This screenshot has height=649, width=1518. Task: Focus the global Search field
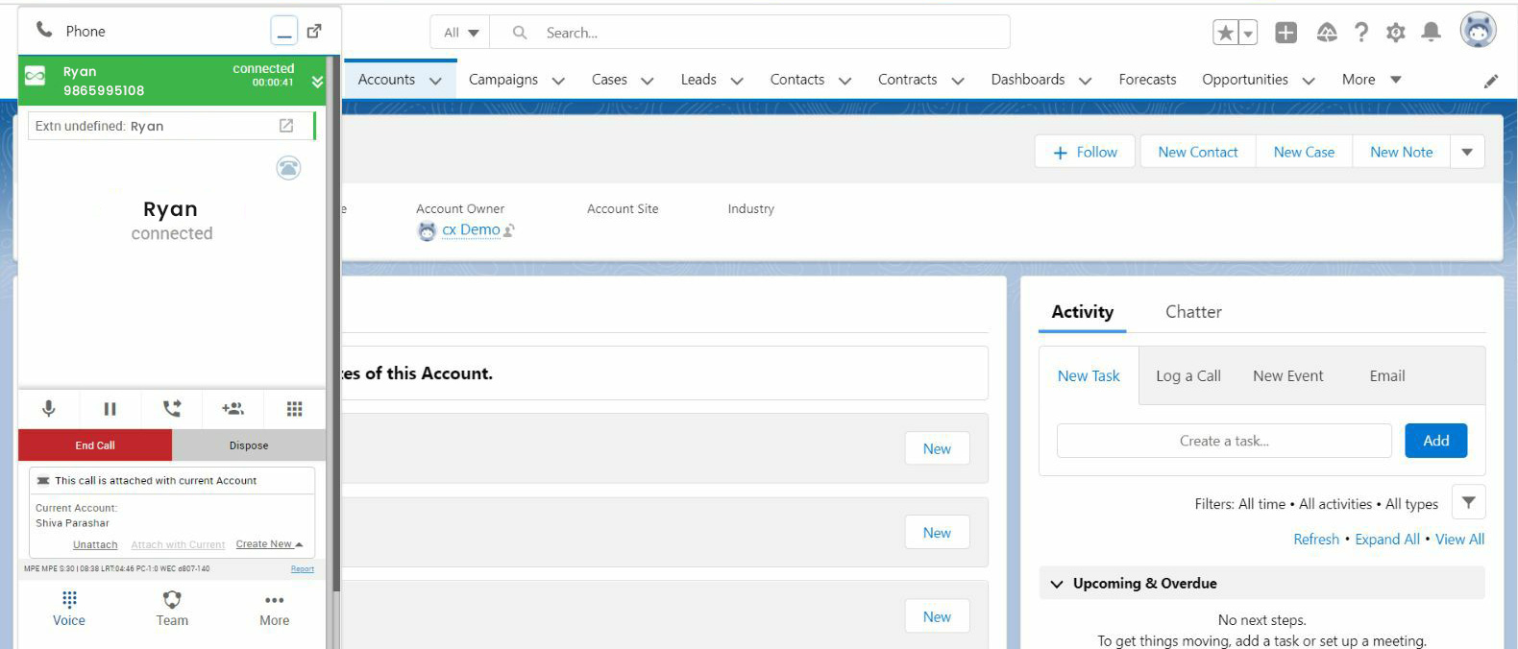click(749, 33)
